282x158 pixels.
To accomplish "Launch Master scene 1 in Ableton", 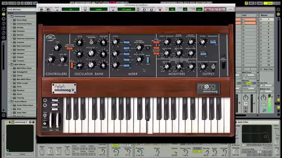I will pyautogui.click(x=261, y=19).
